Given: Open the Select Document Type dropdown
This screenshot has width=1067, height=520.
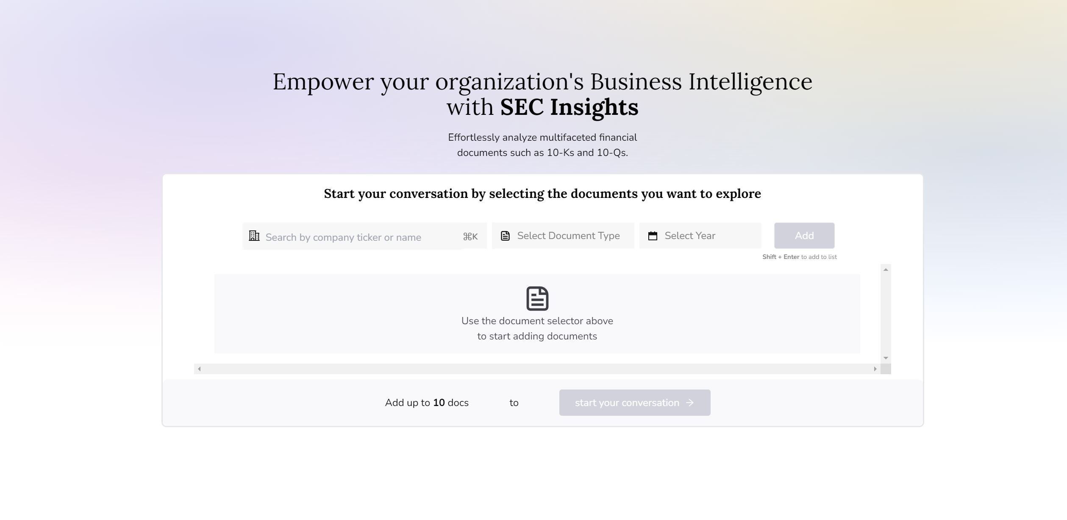Looking at the screenshot, I should tap(568, 236).
